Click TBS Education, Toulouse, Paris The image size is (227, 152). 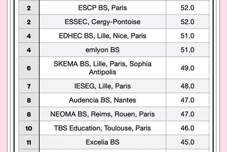click(x=102, y=128)
